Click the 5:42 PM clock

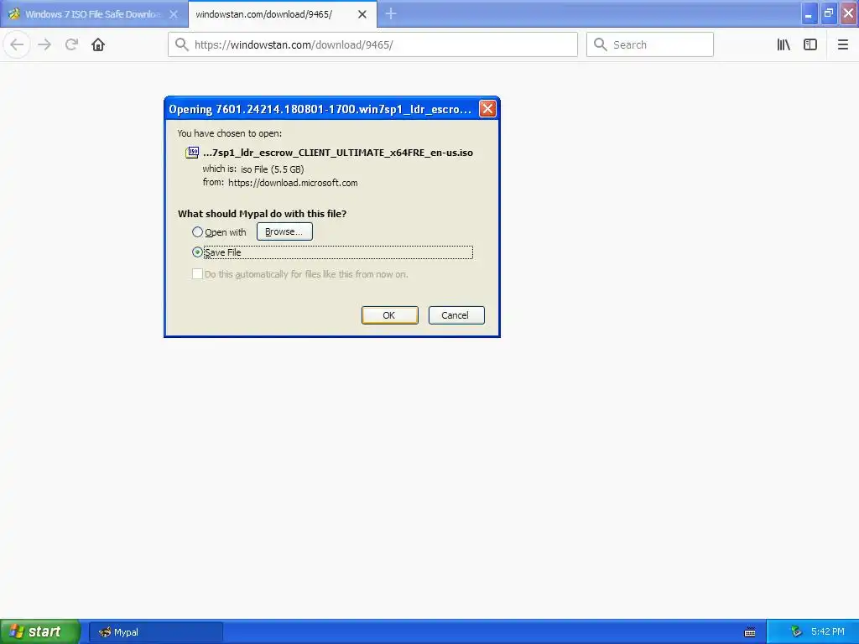pos(828,632)
